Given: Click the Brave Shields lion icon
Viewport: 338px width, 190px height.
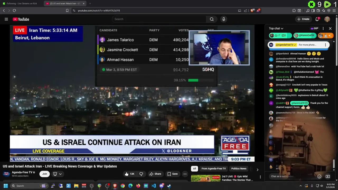Looking at the screenshot, I should click(x=252, y=11).
